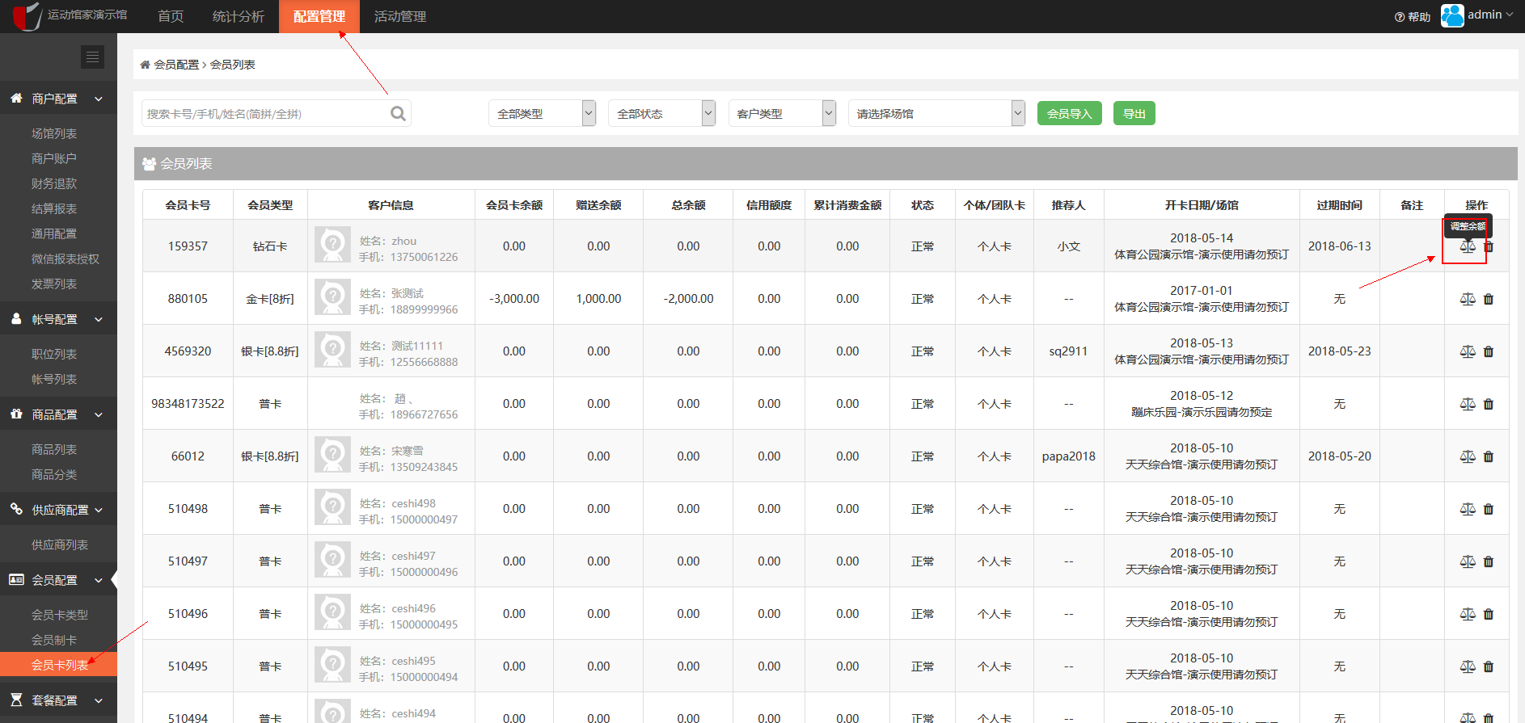
Task: Click trash icon for member 66012
Action: (x=1489, y=456)
